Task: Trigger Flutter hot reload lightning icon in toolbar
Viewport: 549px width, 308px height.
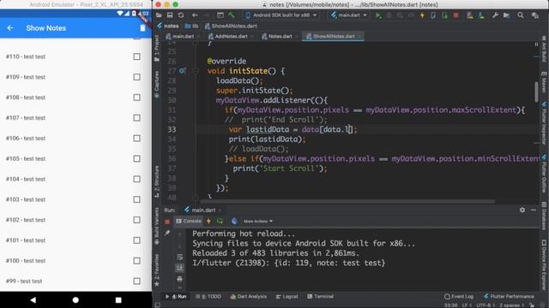Action: click(x=422, y=15)
